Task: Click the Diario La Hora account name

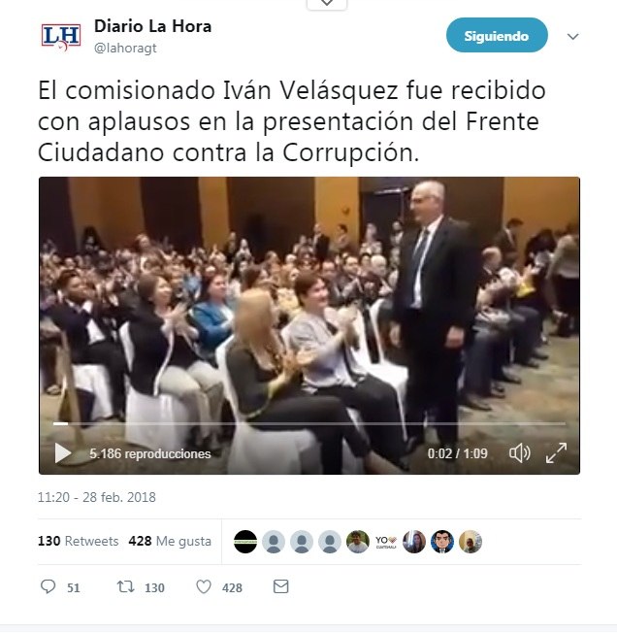Action: tap(152, 26)
